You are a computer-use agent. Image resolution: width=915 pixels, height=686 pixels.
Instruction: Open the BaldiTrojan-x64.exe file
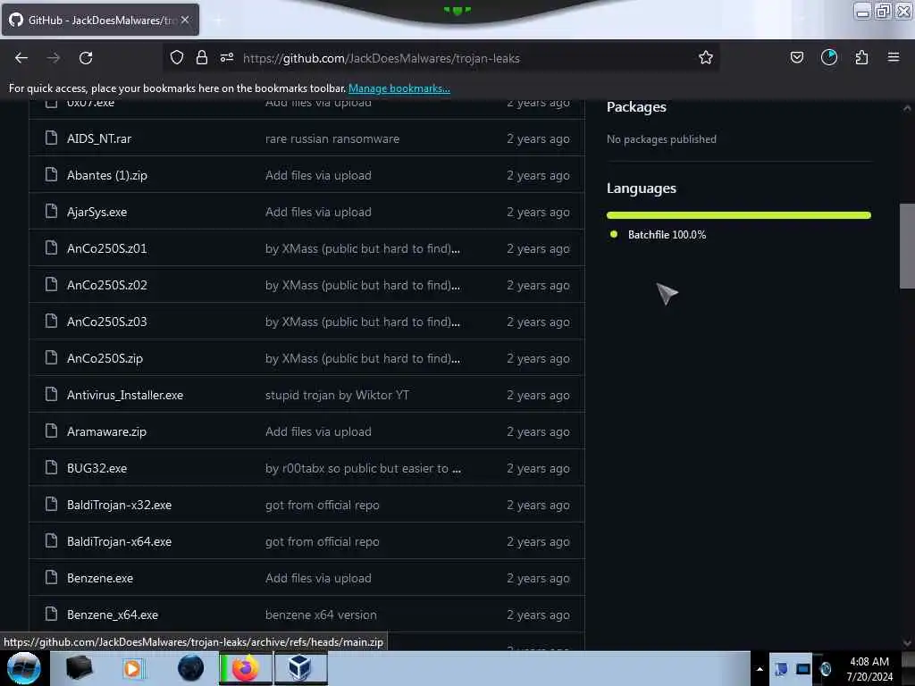119,542
